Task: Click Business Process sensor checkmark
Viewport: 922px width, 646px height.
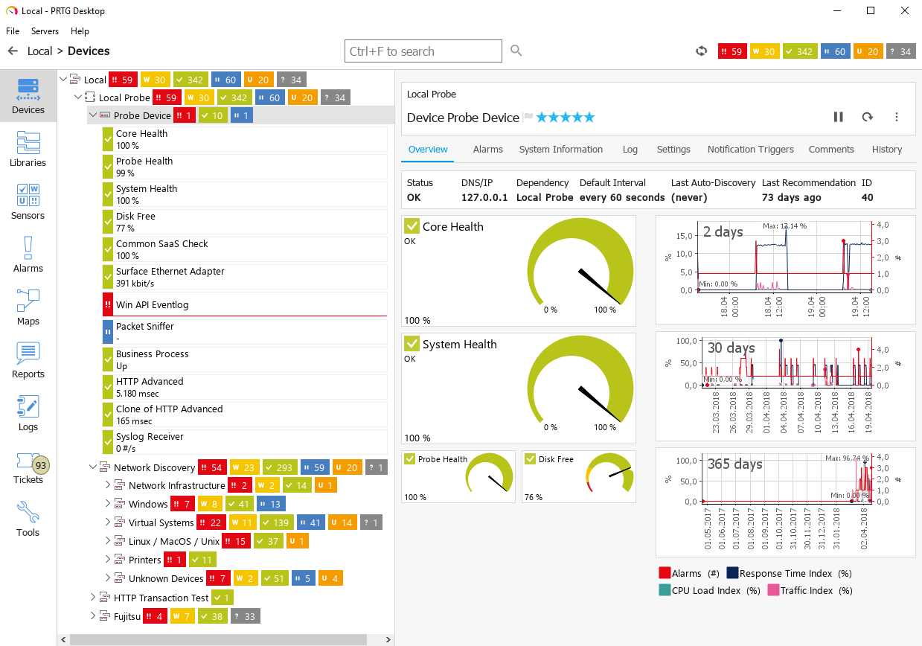Action: (108, 359)
